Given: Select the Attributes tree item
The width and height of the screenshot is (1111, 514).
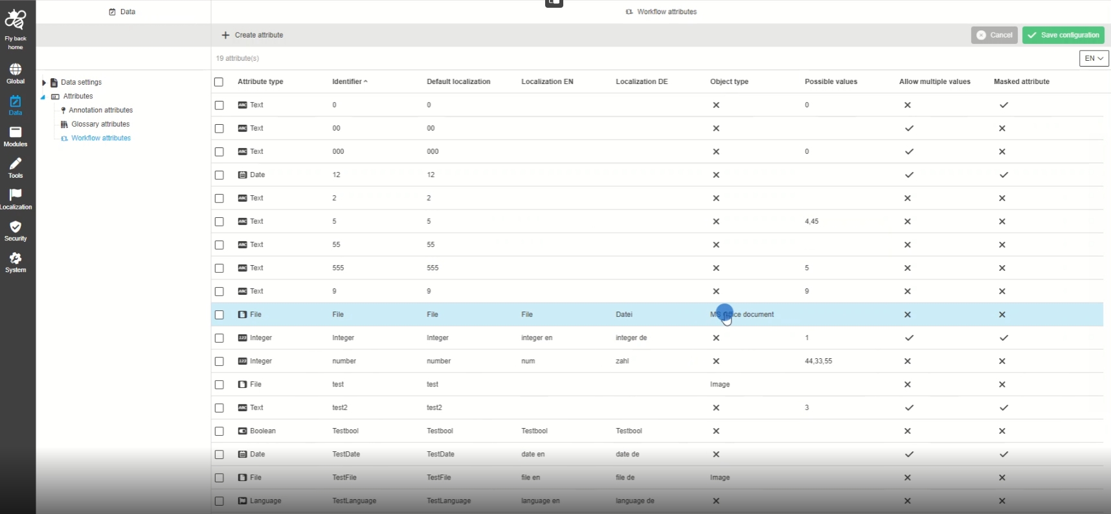Looking at the screenshot, I should click(78, 96).
